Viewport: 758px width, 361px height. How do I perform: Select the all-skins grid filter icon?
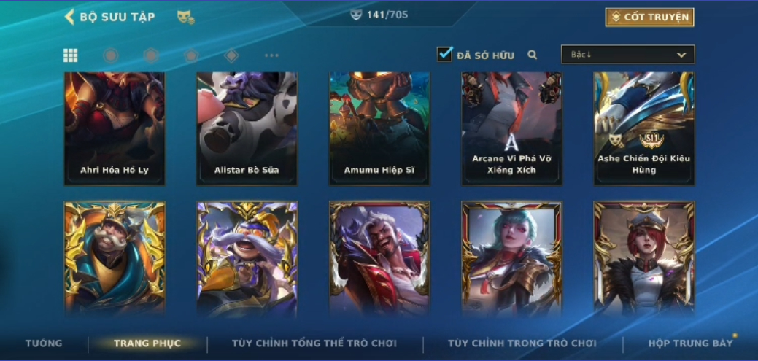click(71, 55)
